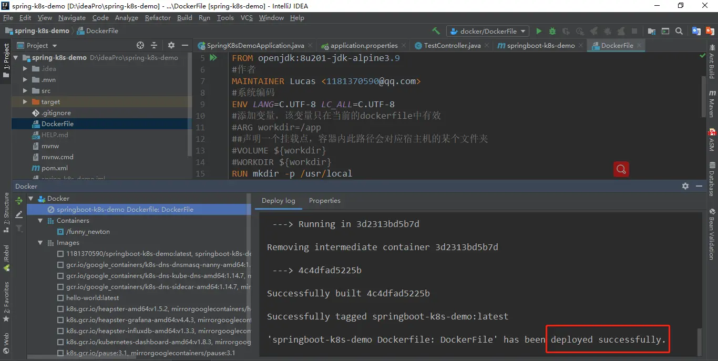This screenshot has height=361, width=718.
Task: Select the hello-world:latest image
Action: [x=93, y=297]
